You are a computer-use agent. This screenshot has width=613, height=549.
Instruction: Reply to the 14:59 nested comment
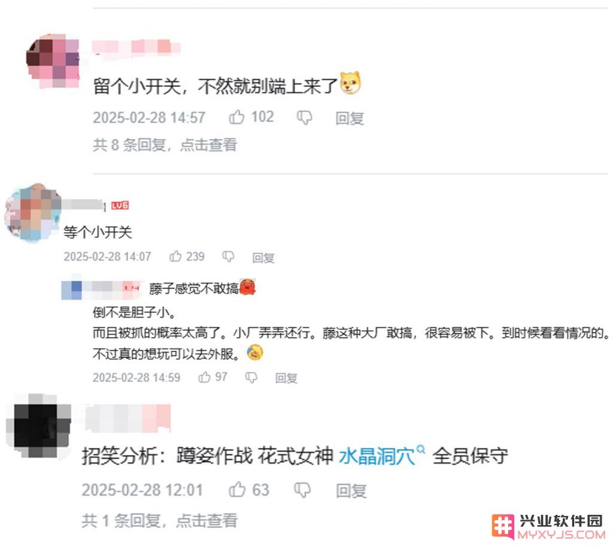tap(286, 378)
